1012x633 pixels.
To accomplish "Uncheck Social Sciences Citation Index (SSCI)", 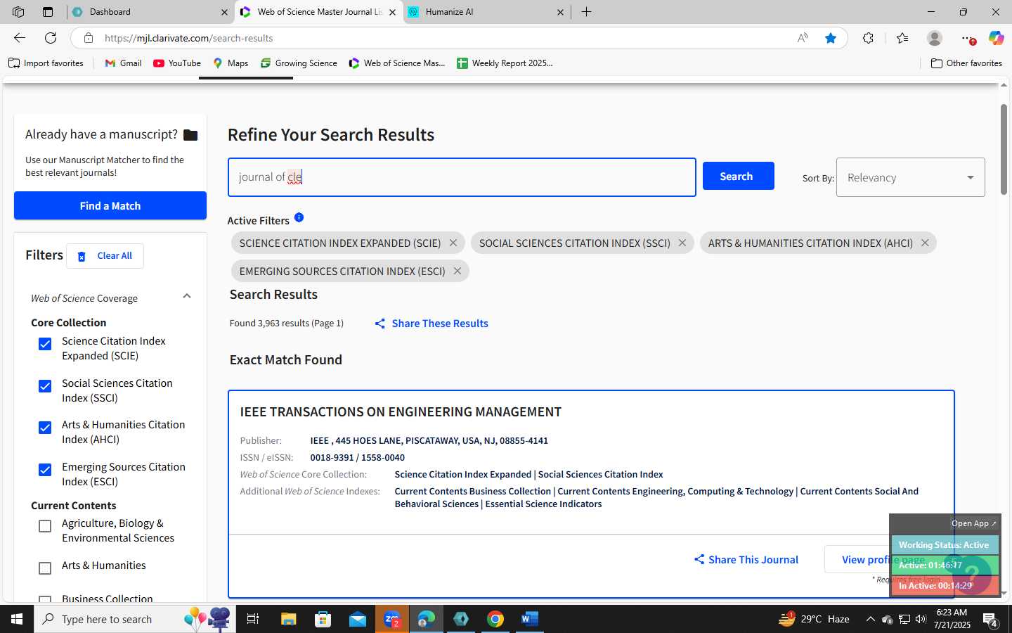I will click(x=45, y=386).
